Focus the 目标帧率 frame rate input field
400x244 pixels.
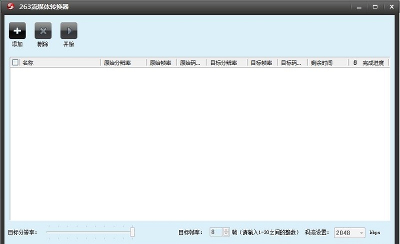point(216,232)
